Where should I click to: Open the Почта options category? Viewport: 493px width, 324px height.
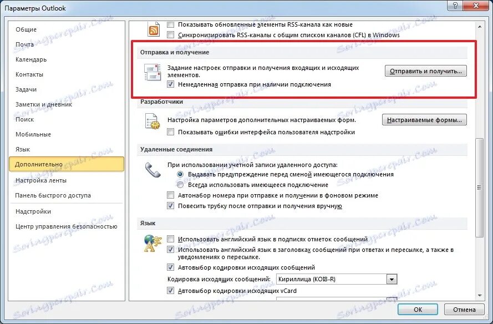[67, 44]
